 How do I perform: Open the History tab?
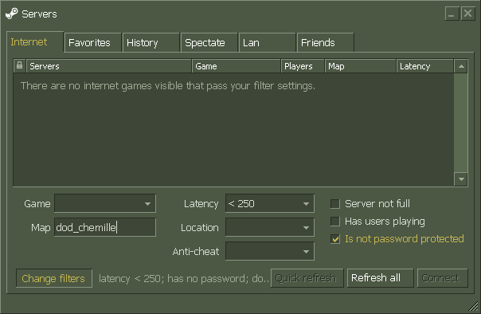(x=151, y=43)
